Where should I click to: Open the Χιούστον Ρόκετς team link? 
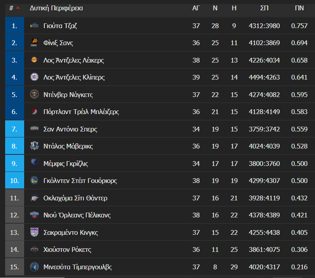(x=67, y=249)
